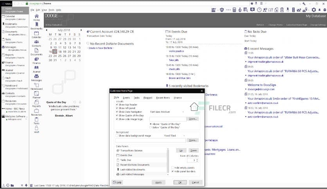Click Create A New DoNote link
Viewport: 327px width, 189px height.
(101, 48)
